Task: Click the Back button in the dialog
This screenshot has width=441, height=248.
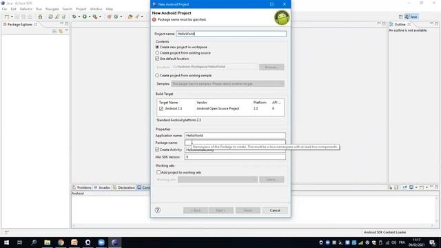Action: click(196, 210)
